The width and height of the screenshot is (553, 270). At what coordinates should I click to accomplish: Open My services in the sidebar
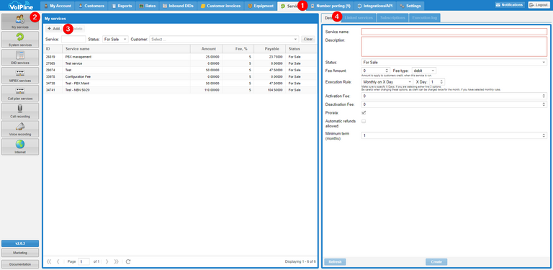pos(20,22)
